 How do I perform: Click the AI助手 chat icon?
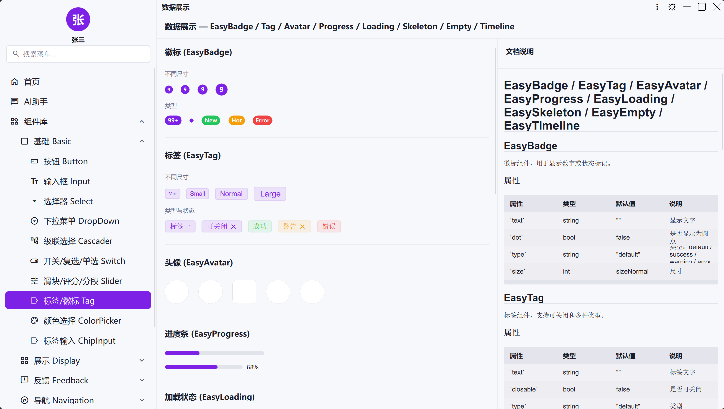pos(14,102)
